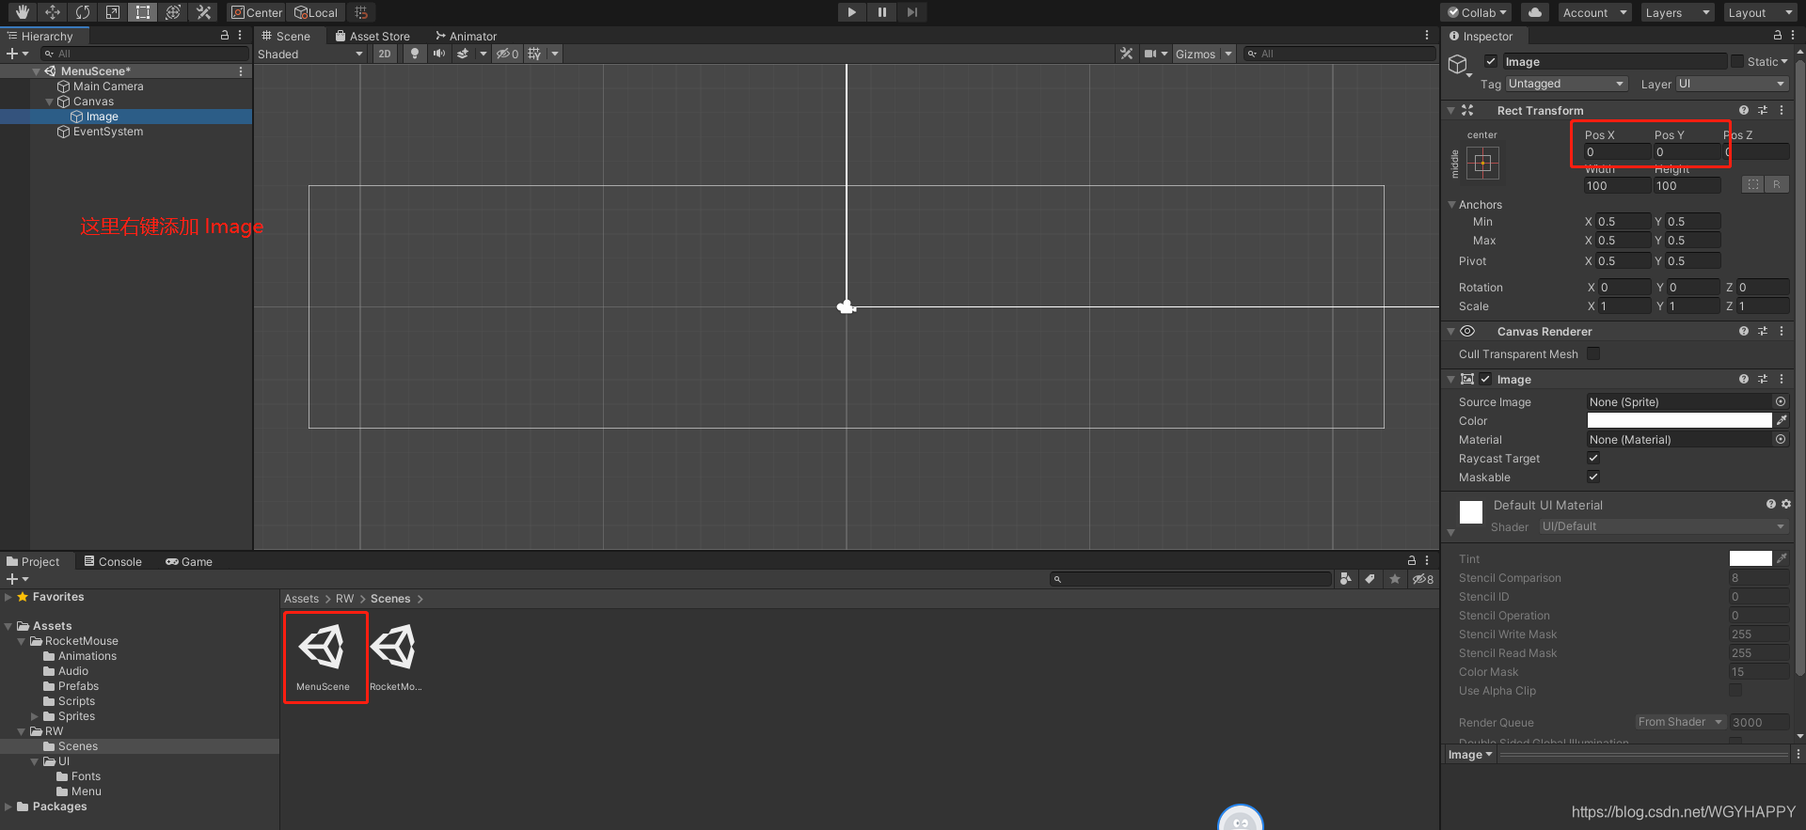Toggle Image component enabled checkbox
This screenshot has height=830, width=1806.
(1485, 379)
